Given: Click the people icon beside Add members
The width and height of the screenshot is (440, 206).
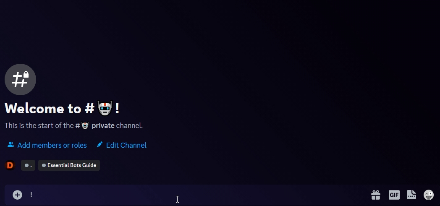Looking at the screenshot, I should tap(10, 145).
